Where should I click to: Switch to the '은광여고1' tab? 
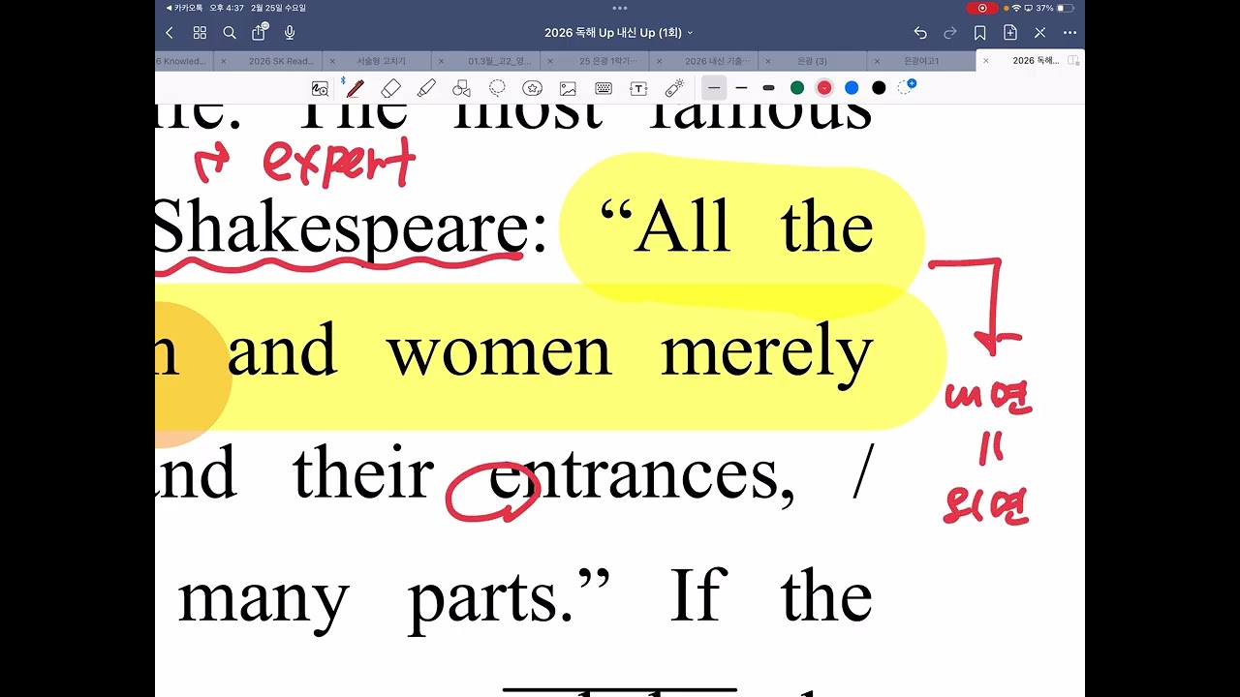921,61
